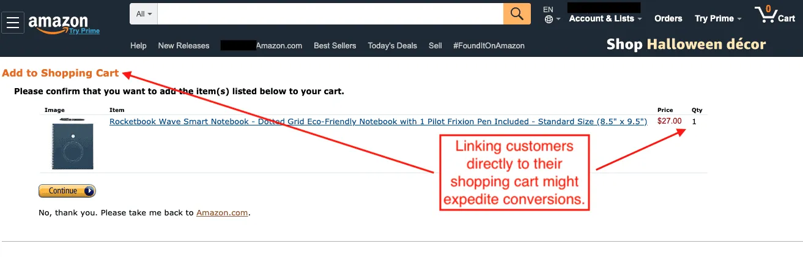Open the Rocketbook Wave Smart Notebook link
Viewport: 803px width, 257px height.
coord(378,121)
